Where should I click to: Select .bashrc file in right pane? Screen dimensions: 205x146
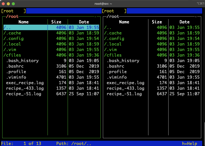[x=152, y=66]
